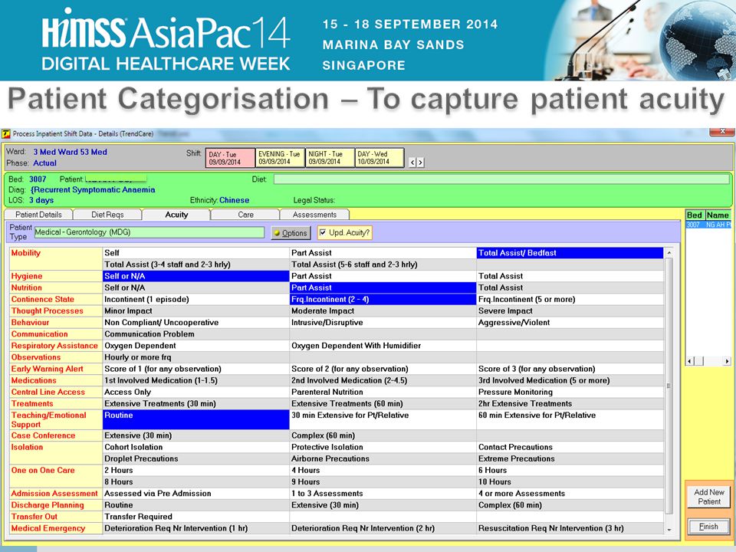The height and width of the screenshot is (552, 736).
Task: Click the Name column header
Action: tap(718, 215)
